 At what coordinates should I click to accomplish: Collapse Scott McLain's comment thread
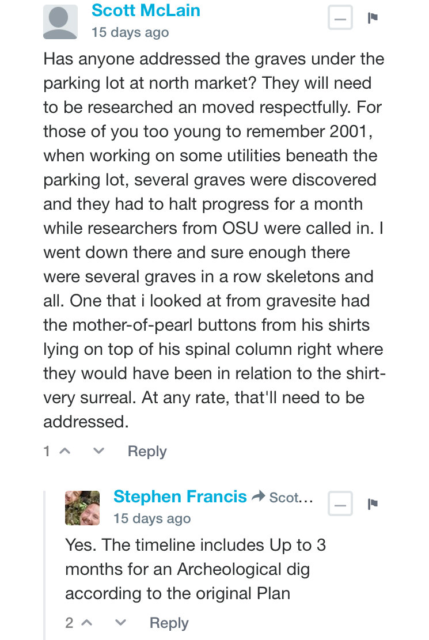340,17
